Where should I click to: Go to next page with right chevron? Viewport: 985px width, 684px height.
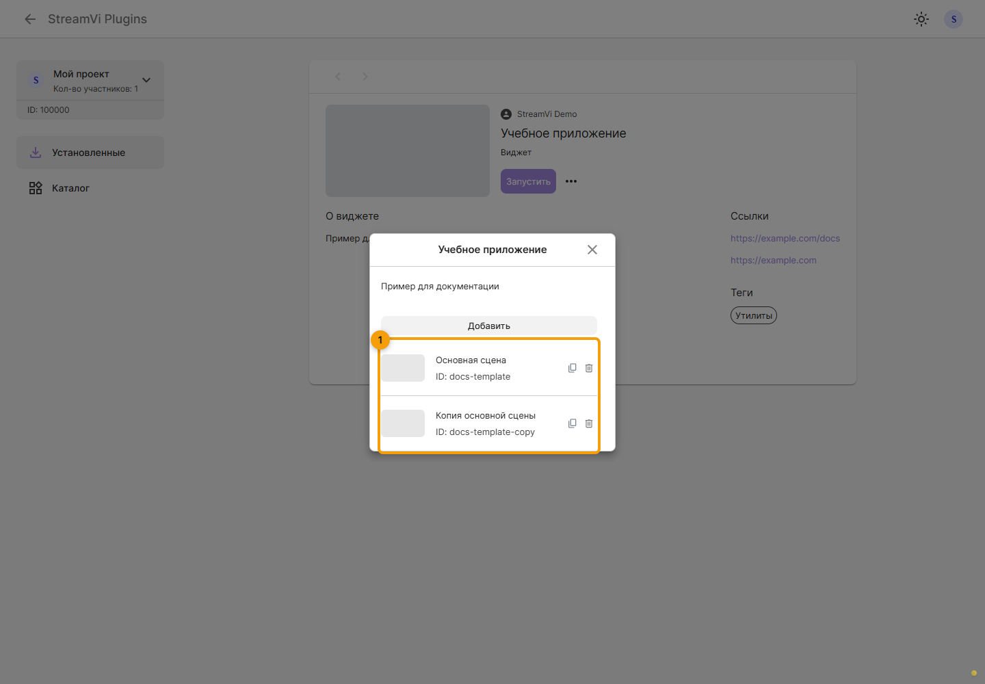[365, 77]
